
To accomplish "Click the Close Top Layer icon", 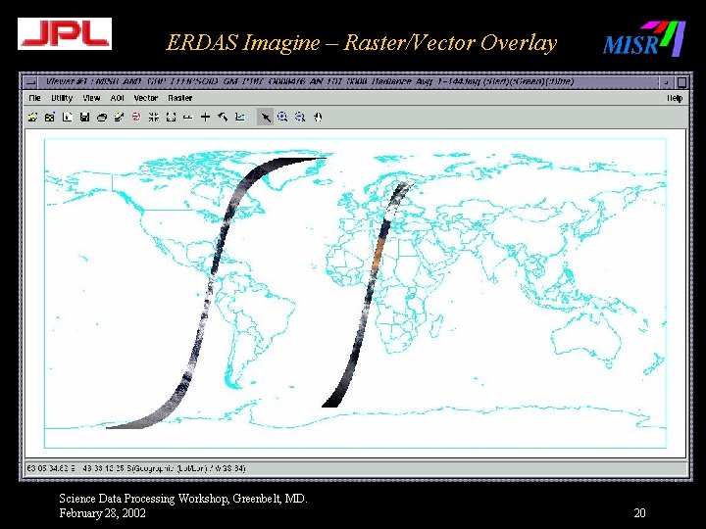I will [50, 117].
